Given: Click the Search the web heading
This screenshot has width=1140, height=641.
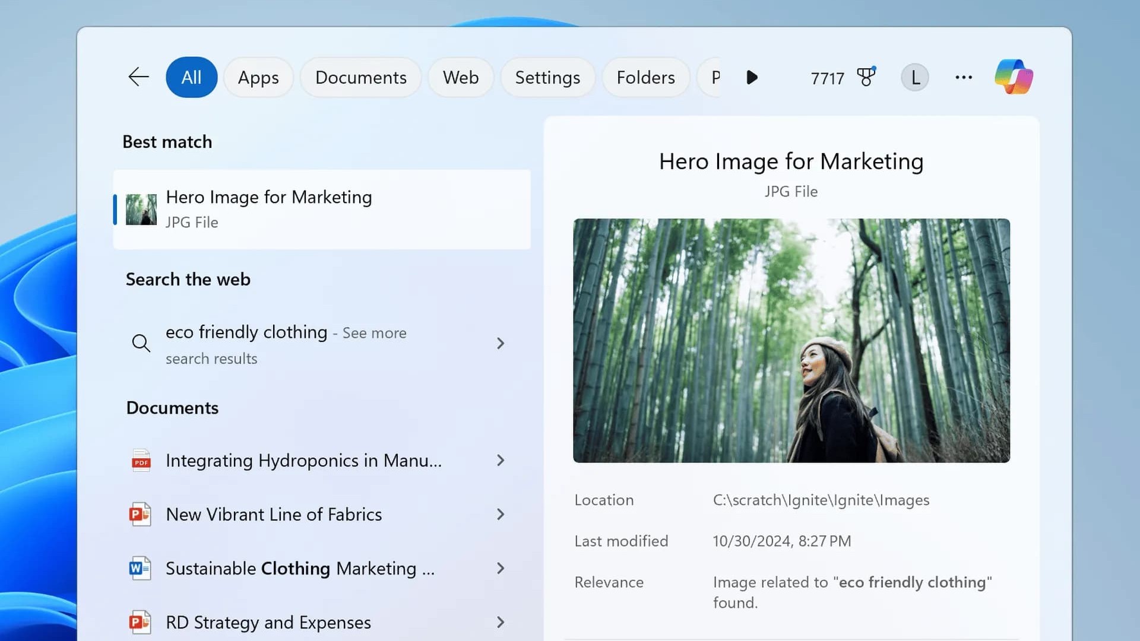Looking at the screenshot, I should click(188, 280).
